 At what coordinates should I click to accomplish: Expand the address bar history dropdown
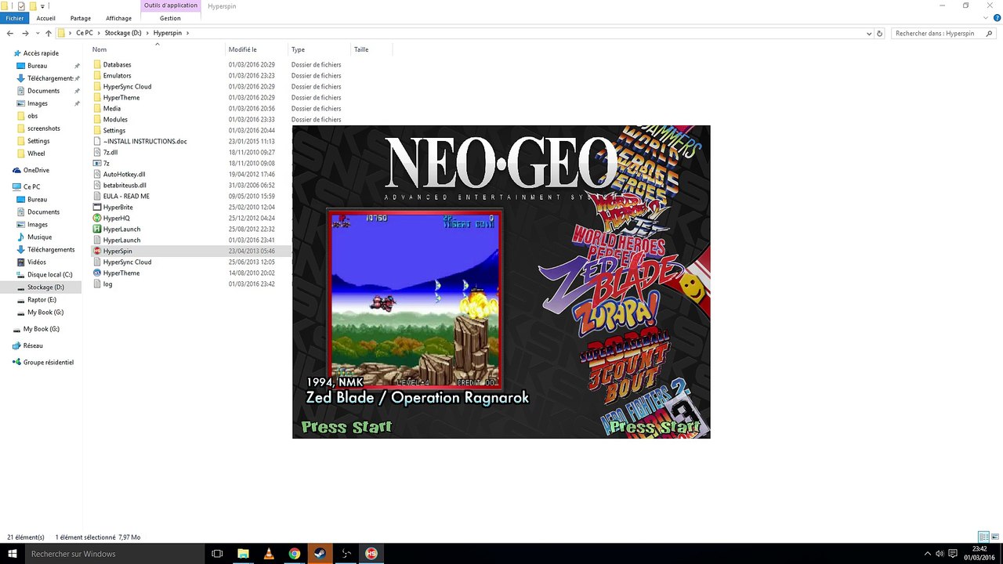(x=869, y=34)
